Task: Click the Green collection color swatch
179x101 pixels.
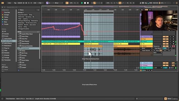Action: [3, 19]
